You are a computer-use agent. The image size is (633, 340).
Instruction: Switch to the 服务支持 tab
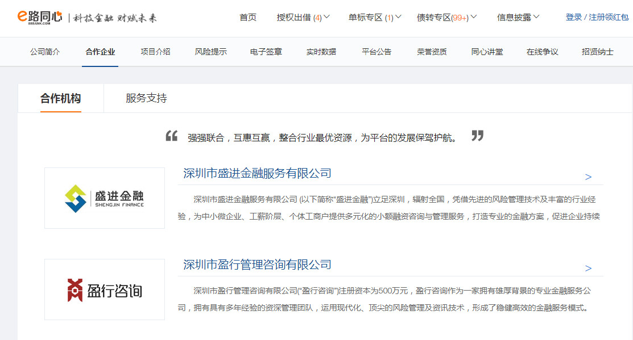point(146,98)
